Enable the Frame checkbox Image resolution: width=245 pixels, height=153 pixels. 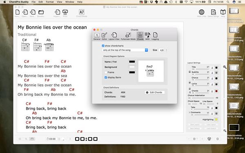[x=106, y=72]
